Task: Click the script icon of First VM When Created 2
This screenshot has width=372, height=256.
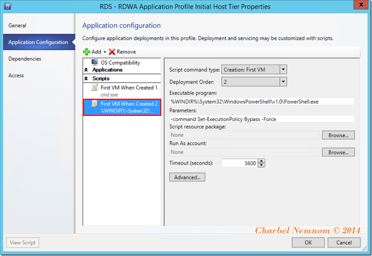Action: [94, 104]
